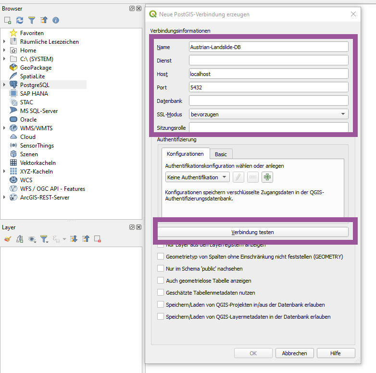Expand the WMS/WMTS tree node

click(x=4, y=128)
